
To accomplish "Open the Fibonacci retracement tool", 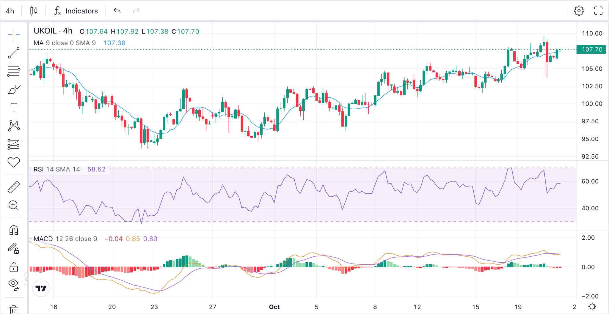I will (14, 71).
